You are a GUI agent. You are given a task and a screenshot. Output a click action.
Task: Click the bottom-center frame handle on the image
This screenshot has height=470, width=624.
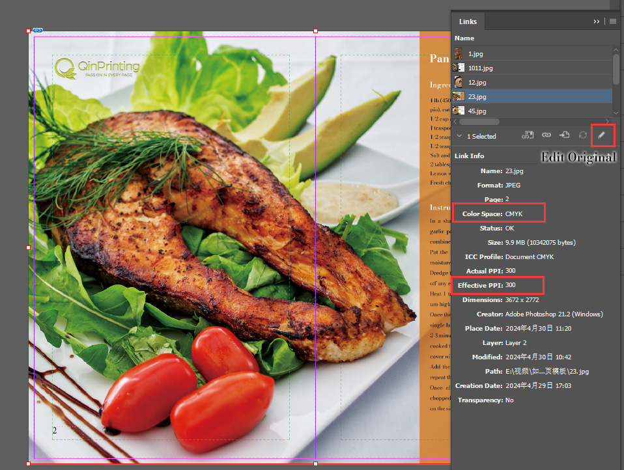click(315, 463)
